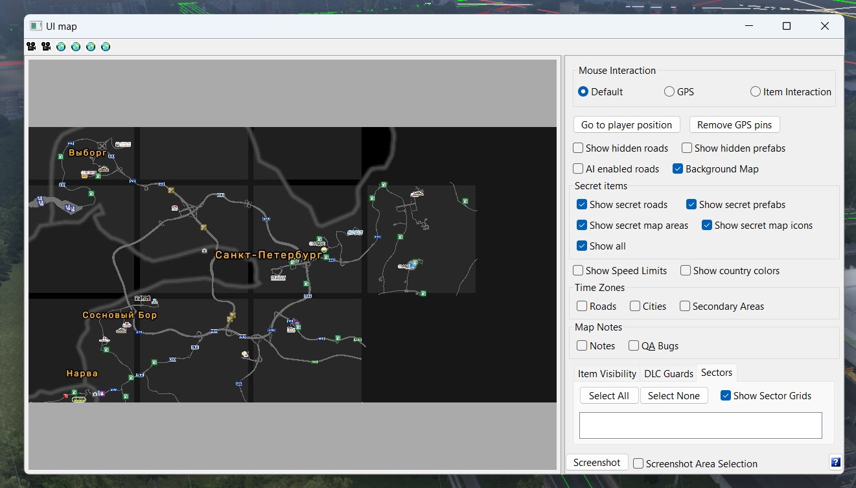Click the blue player arrow marker on map
This screenshot has height=488, width=856.
pos(411,265)
